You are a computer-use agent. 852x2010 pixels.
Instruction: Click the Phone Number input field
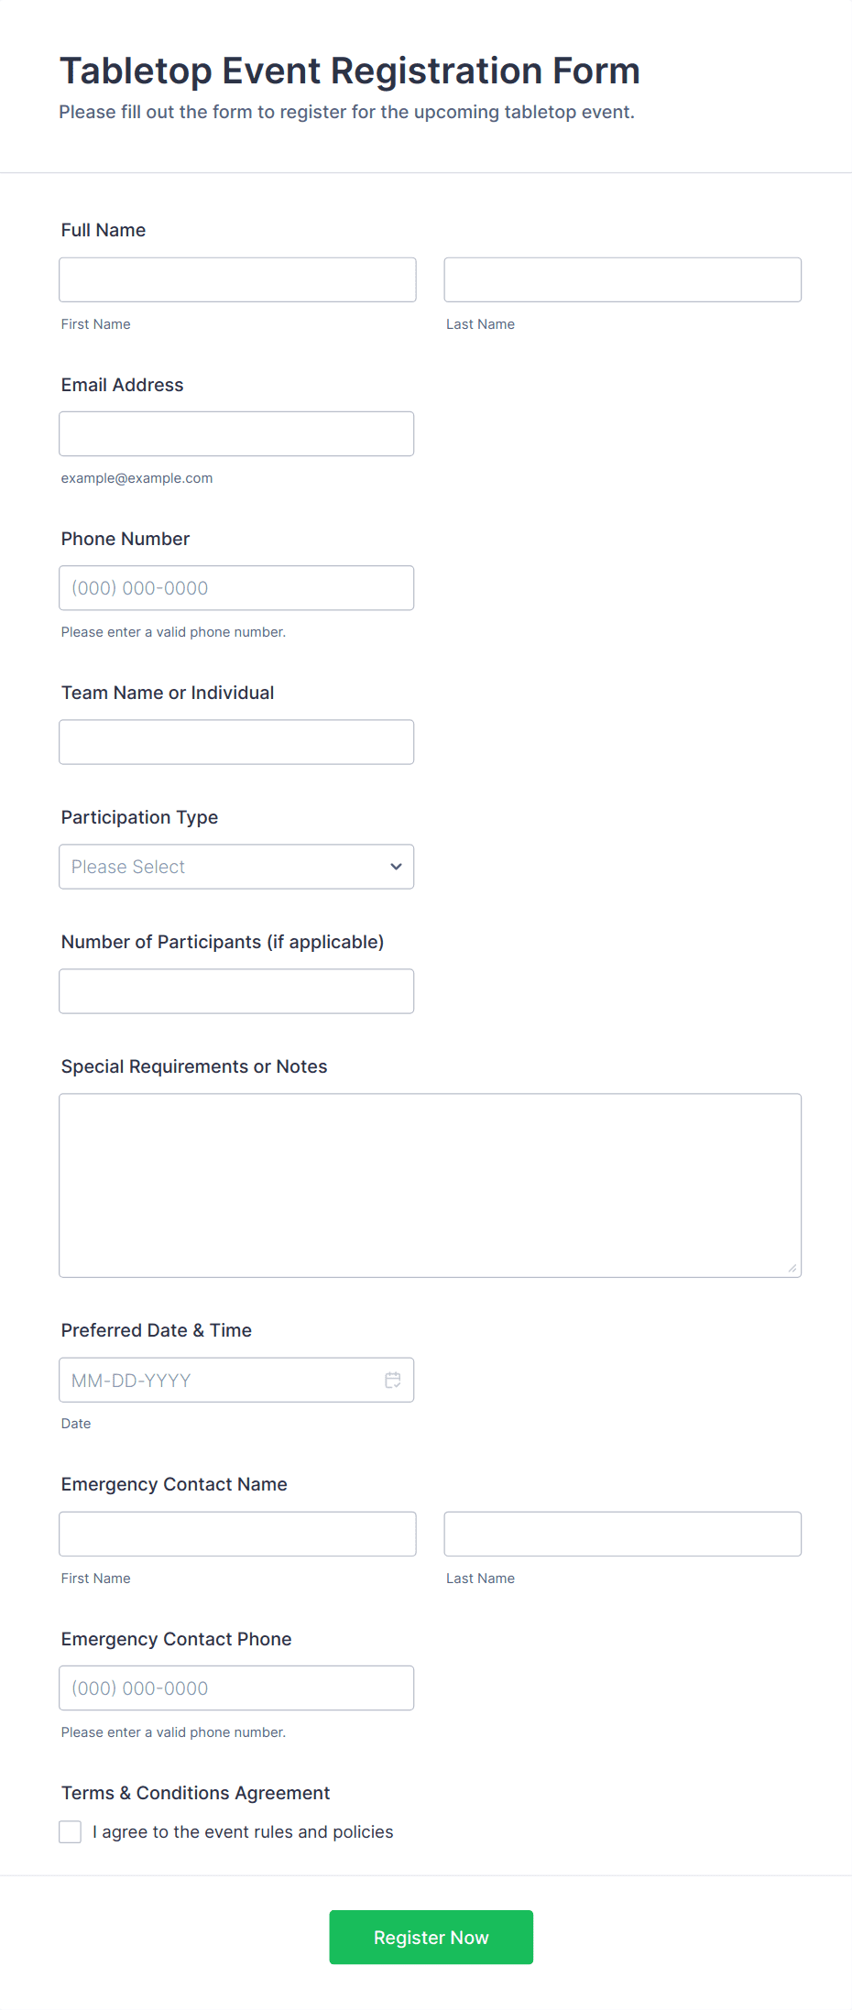pos(235,588)
